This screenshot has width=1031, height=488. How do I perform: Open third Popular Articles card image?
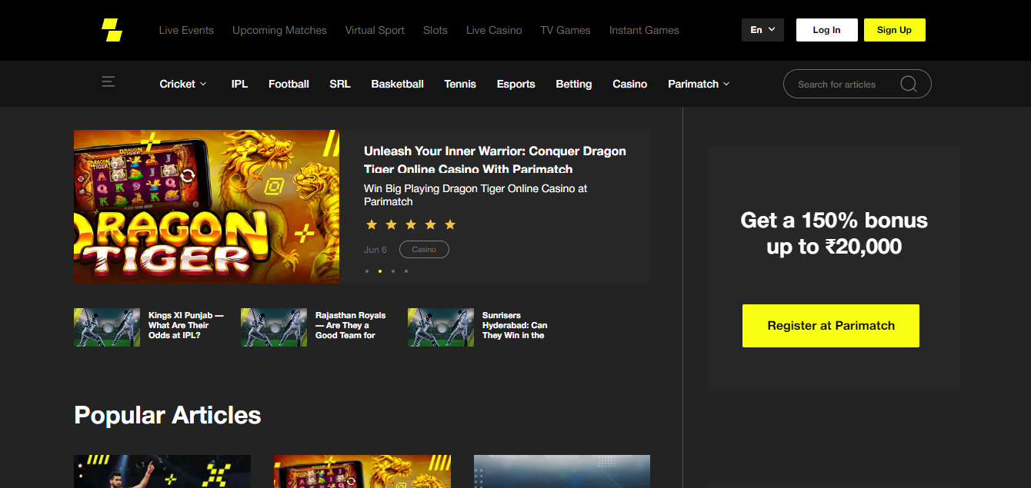562,471
